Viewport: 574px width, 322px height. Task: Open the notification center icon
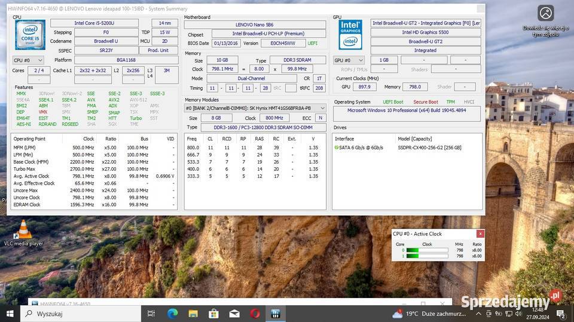pyautogui.click(x=560, y=314)
